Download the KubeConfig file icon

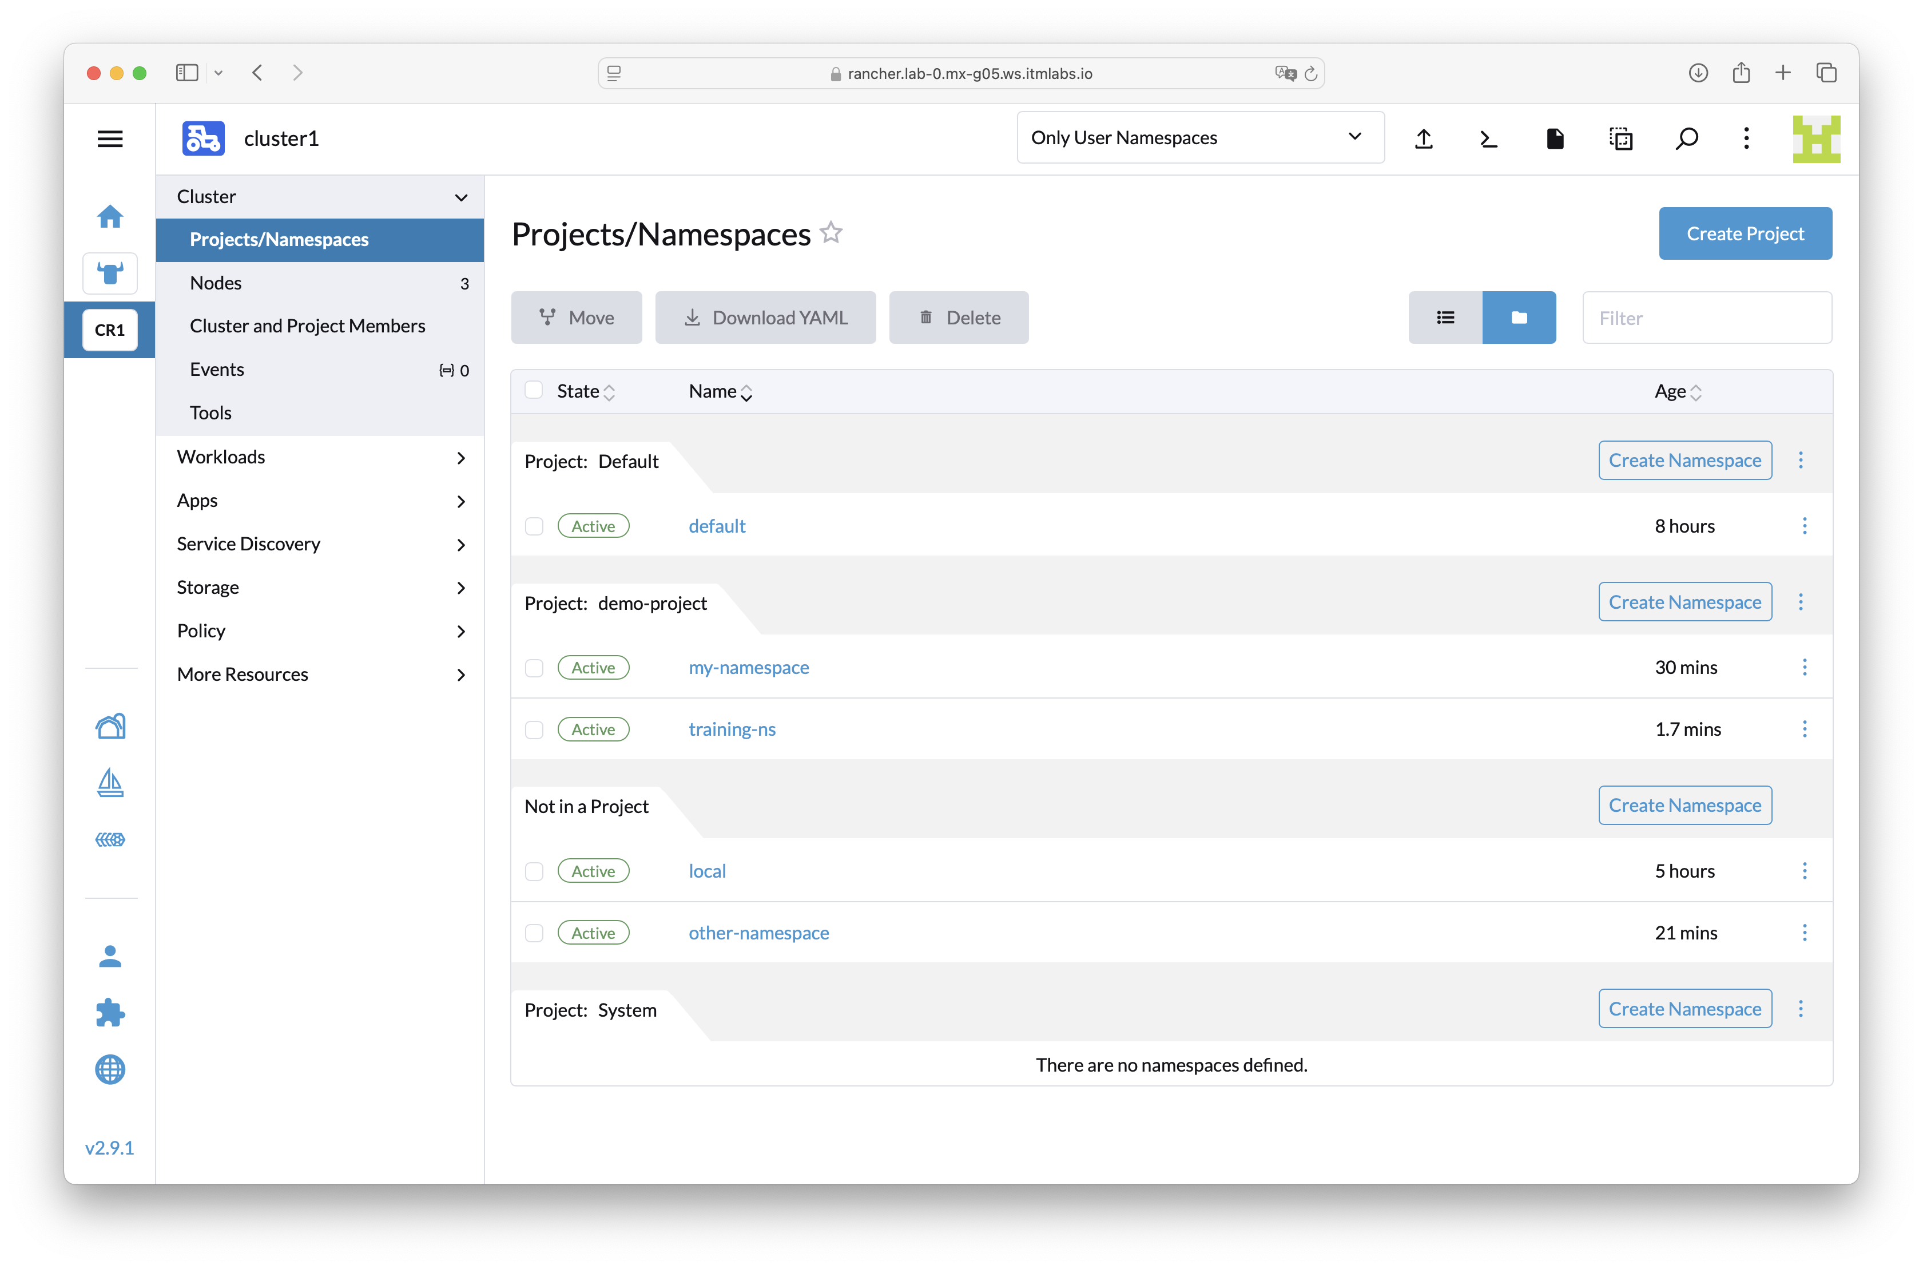coord(1554,139)
